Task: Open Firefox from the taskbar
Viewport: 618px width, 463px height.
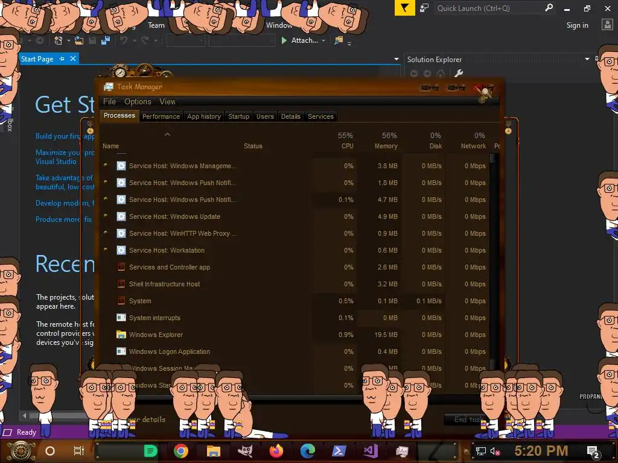Action: (276, 451)
